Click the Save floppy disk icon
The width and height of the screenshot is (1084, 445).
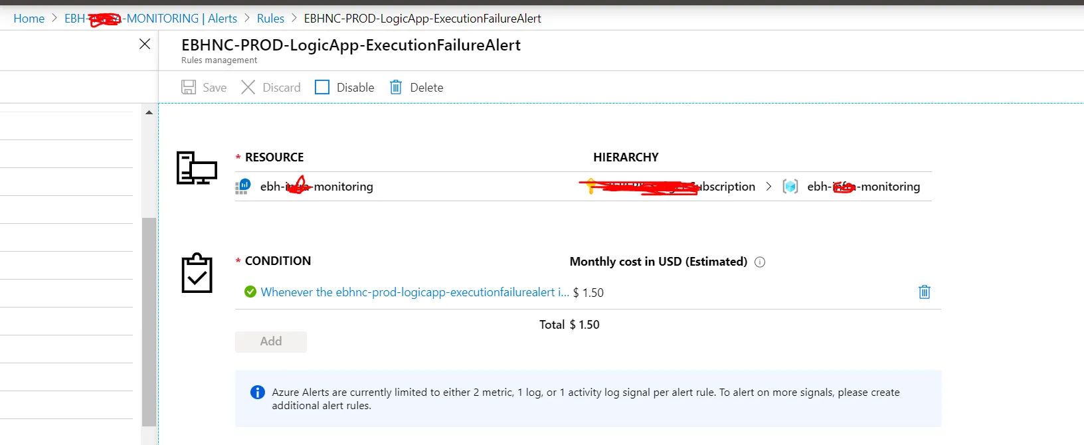[189, 88]
